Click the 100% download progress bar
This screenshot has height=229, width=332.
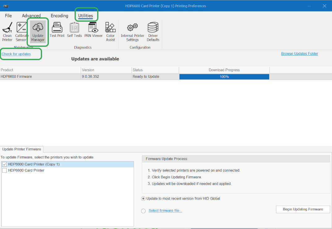(x=224, y=77)
